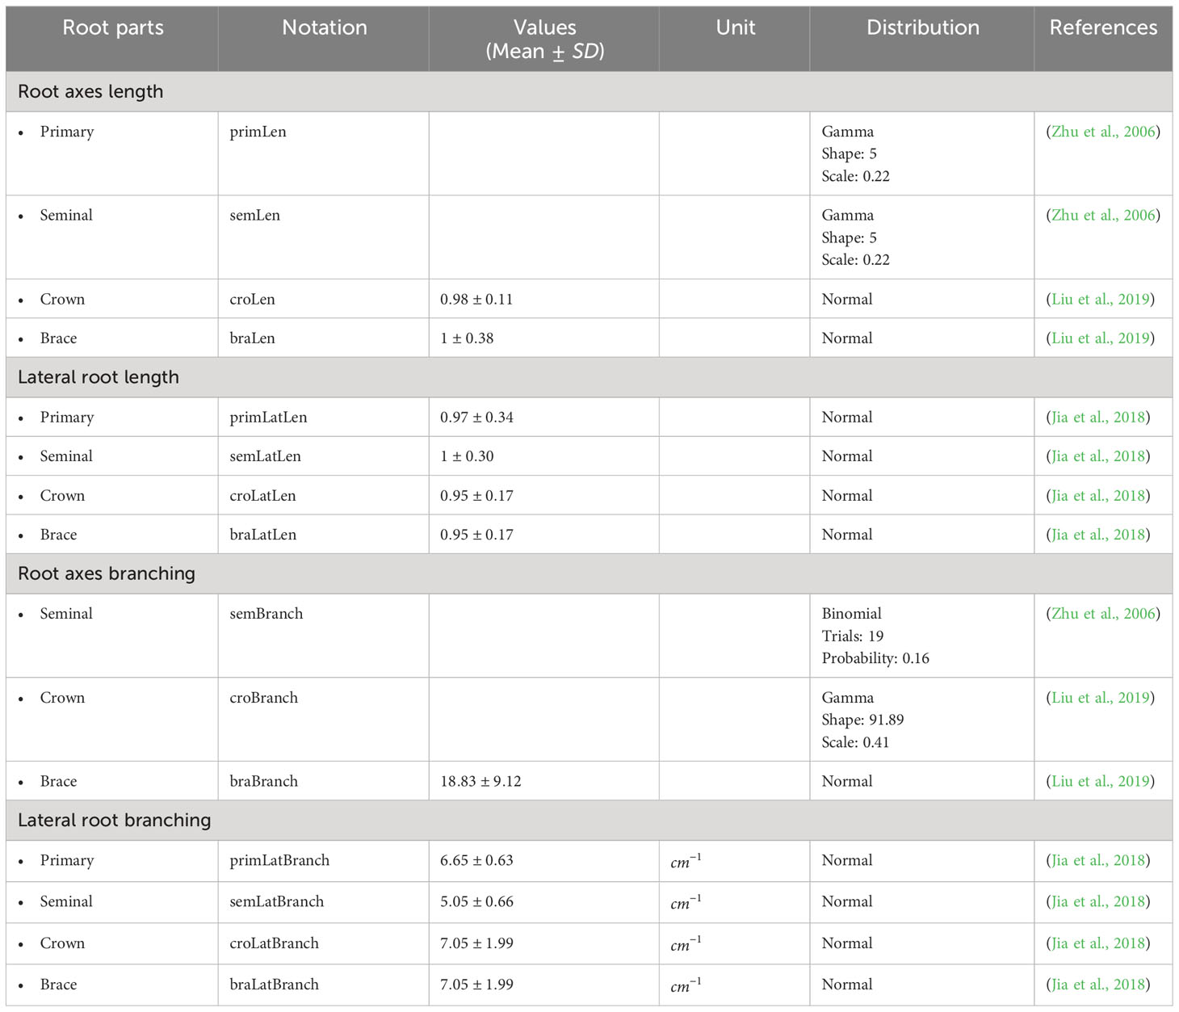Select 'Shape: 91.89' distribution parameter
The width and height of the screenshot is (1179, 1012).
(862, 719)
